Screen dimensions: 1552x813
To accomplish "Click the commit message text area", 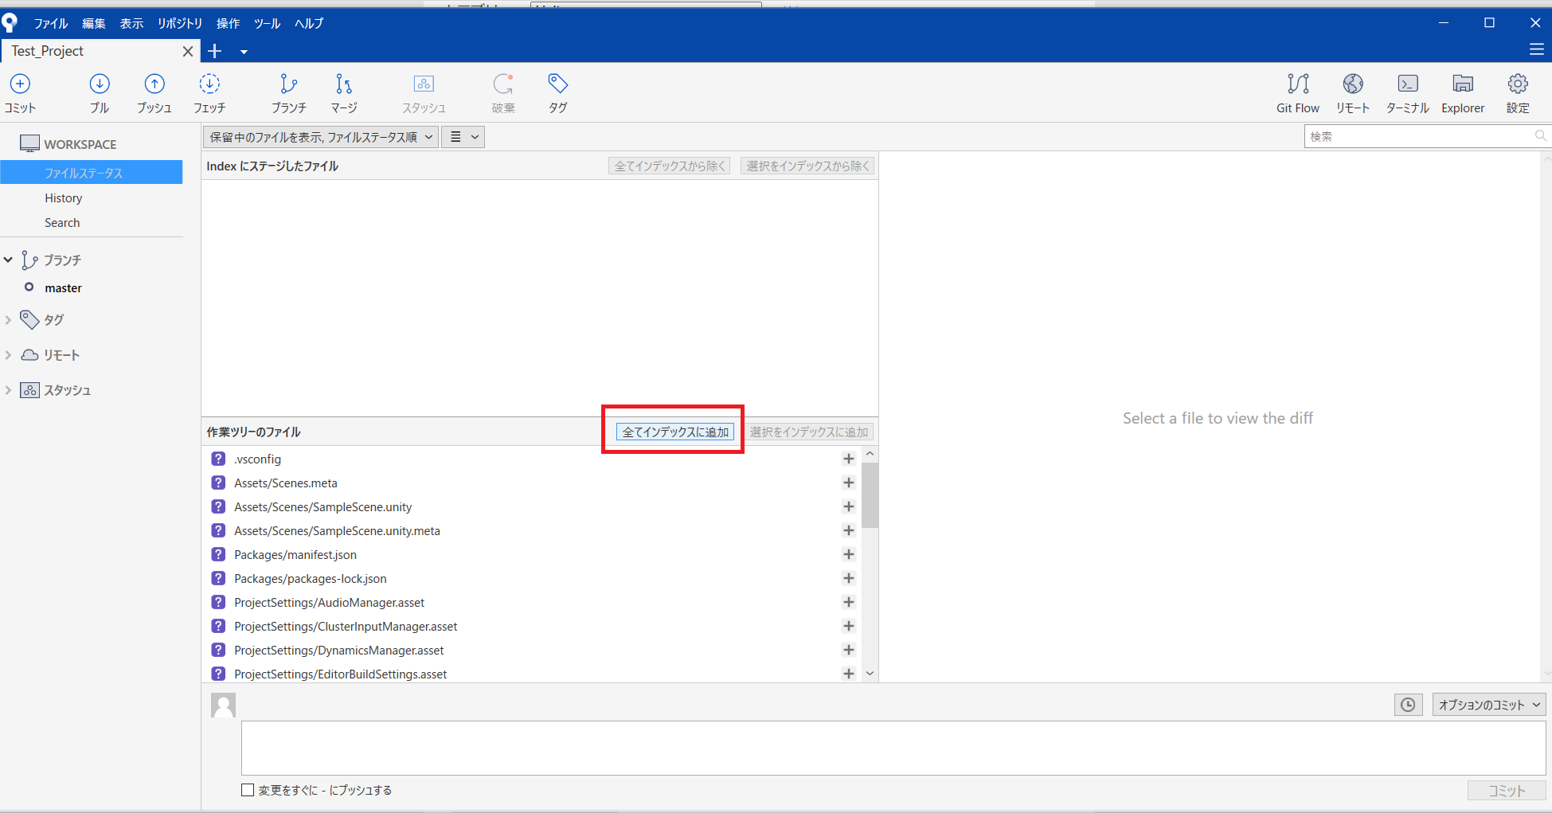I will pyautogui.click(x=893, y=748).
